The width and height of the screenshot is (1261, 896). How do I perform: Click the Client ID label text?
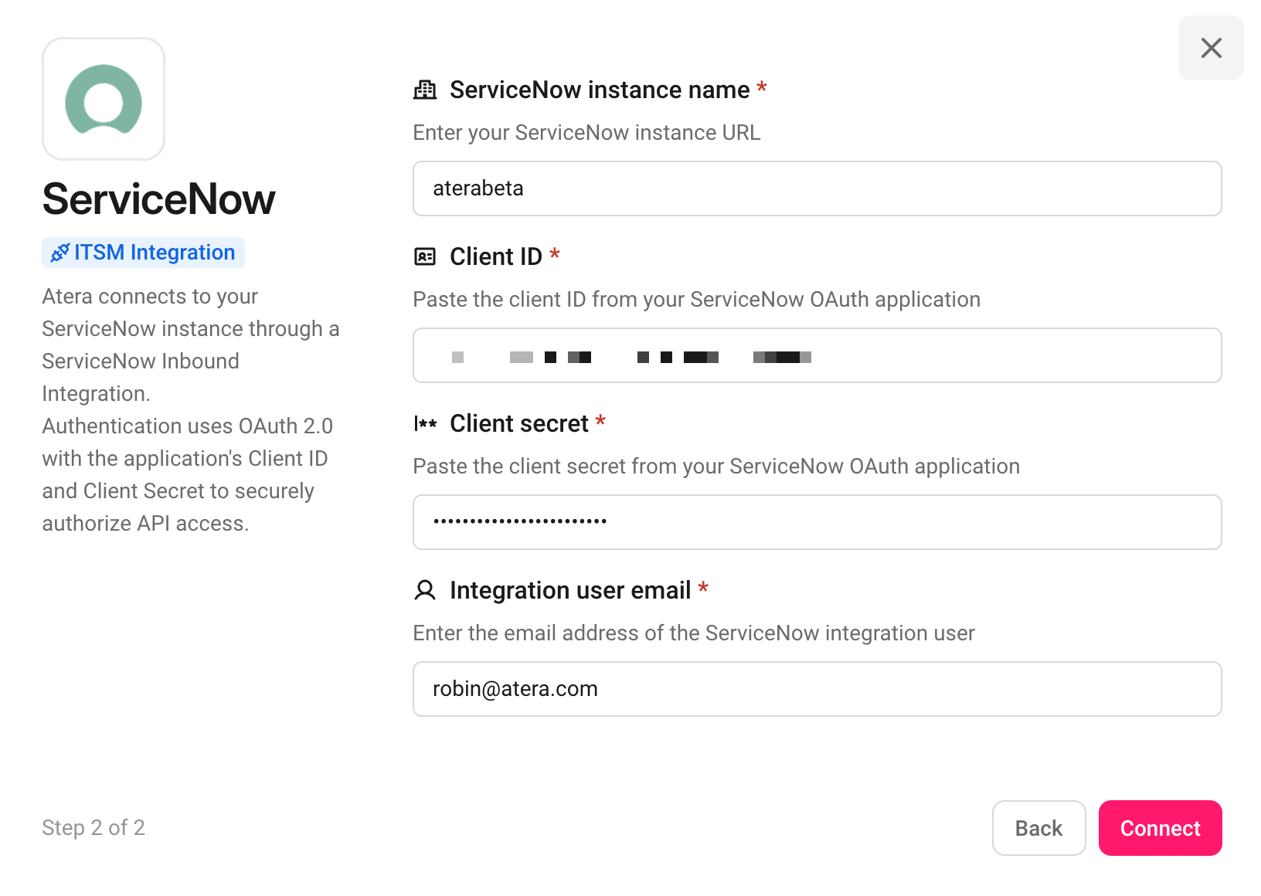496,256
